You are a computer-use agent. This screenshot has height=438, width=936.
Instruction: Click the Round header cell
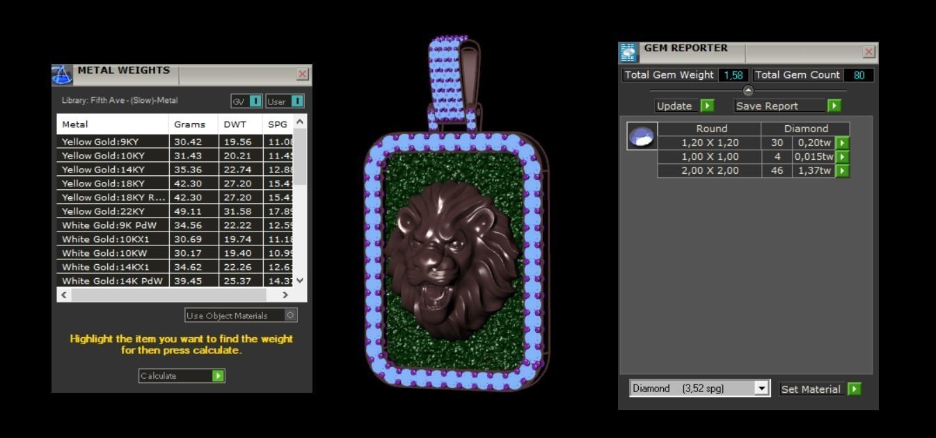(710, 129)
